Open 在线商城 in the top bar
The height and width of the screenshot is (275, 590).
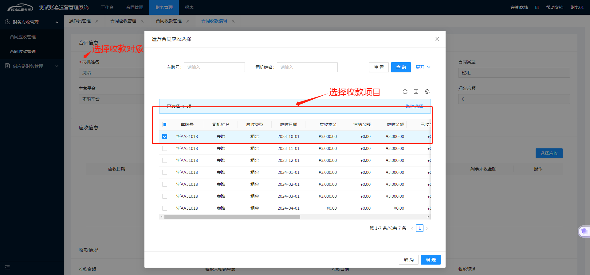[519, 7]
